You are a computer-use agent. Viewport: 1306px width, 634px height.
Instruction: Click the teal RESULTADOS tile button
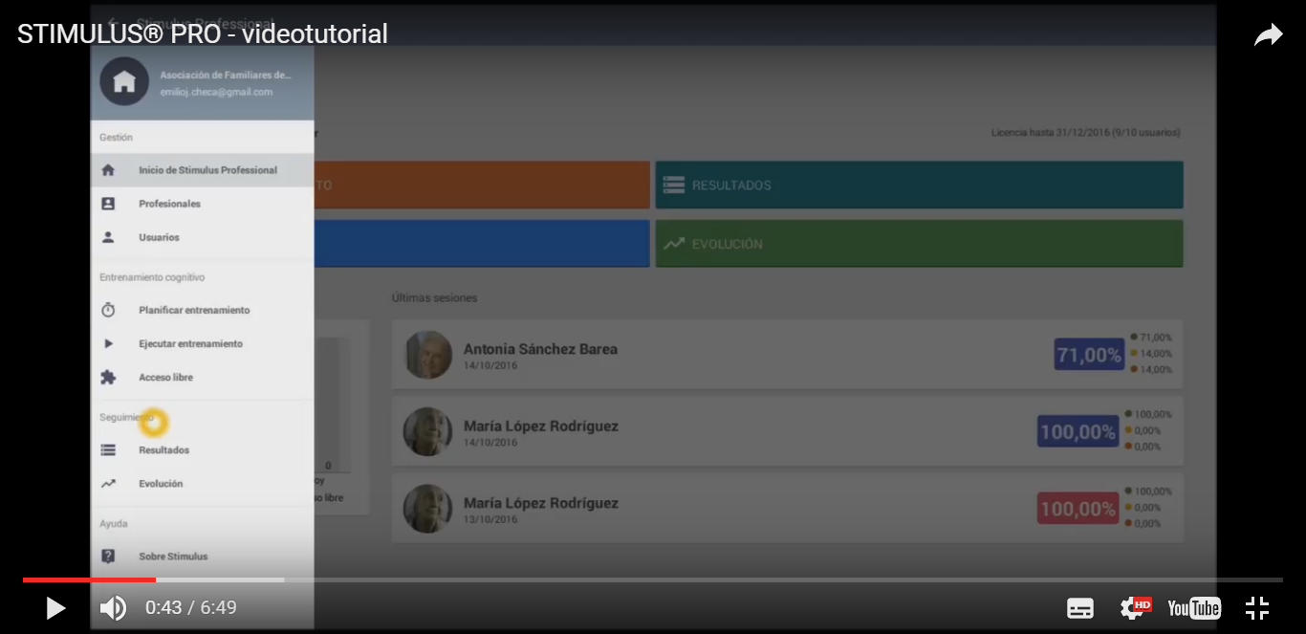click(919, 185)
